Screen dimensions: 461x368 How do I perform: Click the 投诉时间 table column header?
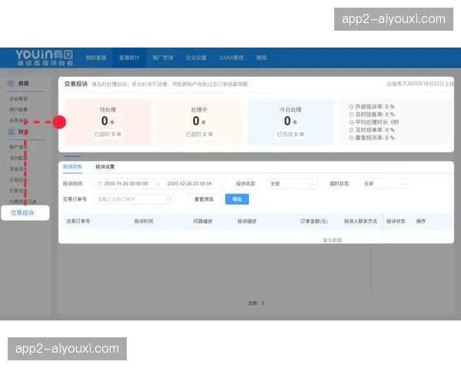click(x=144, y=222)
